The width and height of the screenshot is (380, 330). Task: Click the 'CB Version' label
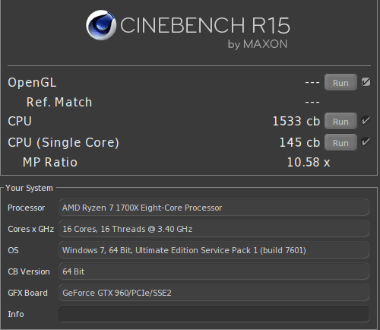[29, 271]
